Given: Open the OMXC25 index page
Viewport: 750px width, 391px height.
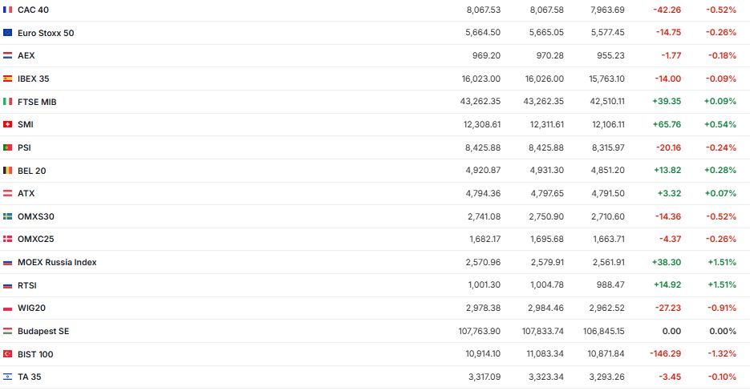Looking at the screenshot, I should (35, 240).
